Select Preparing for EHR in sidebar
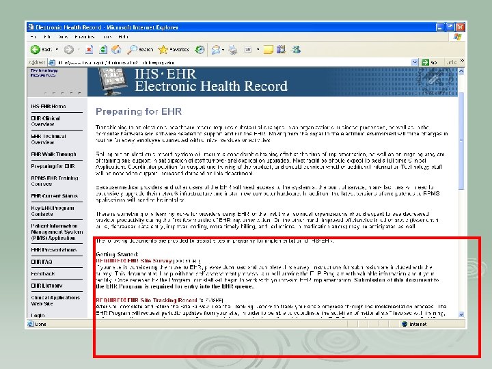The image size is (492, 369). coord(53,166)
